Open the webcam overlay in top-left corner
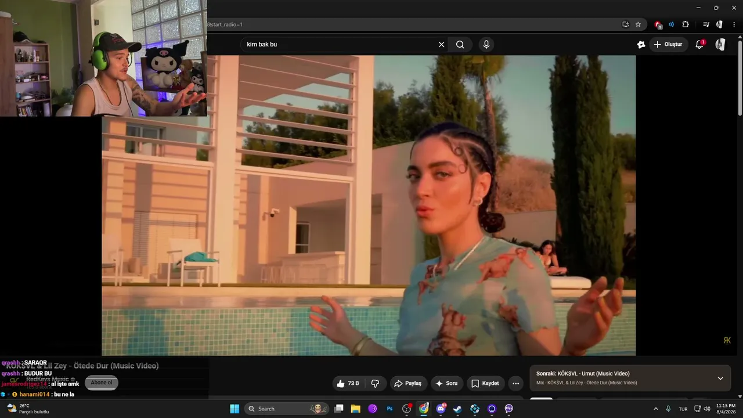Screen dimensions: 743x418 pyautogui.click(x=103, y=58)
